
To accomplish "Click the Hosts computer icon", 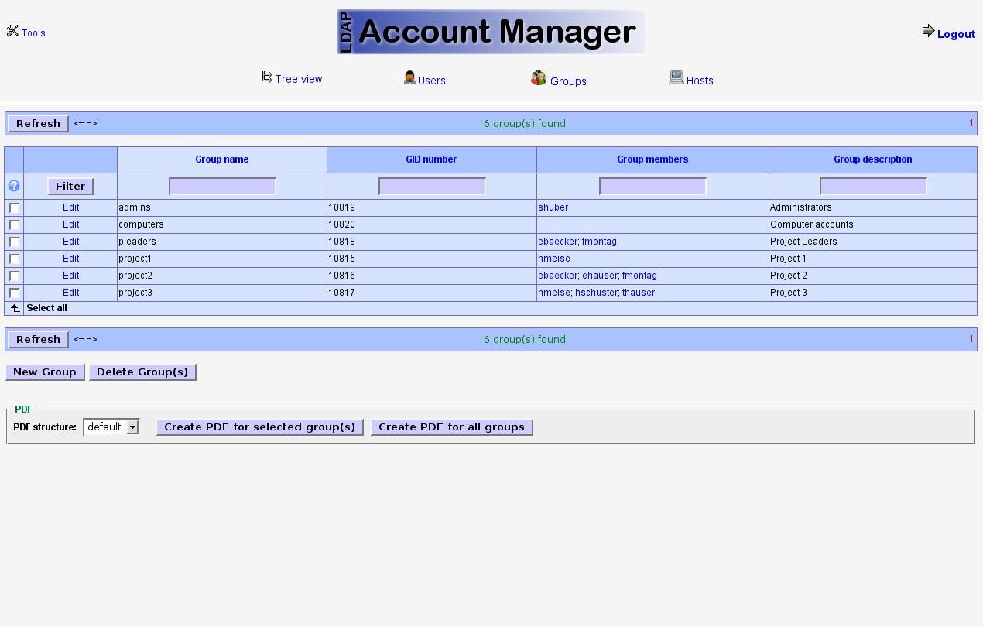I will pyautogui.click(x=676, y=77).
